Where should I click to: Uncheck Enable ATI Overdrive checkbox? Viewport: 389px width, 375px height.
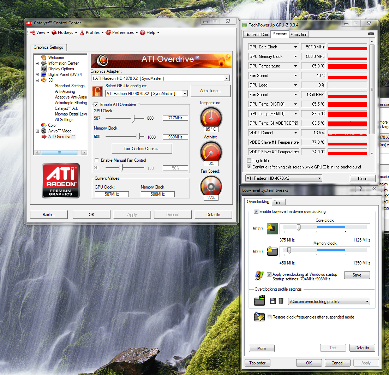96,105
